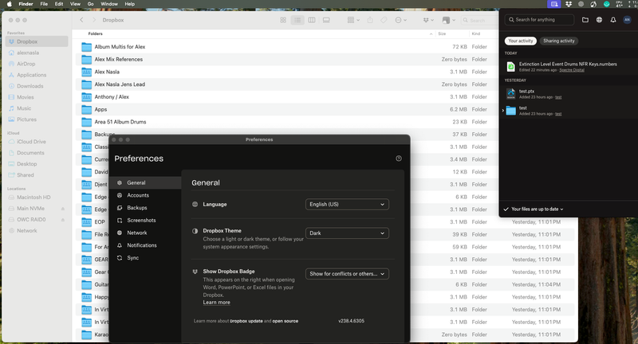Open the Dropbox Theme dropdown
638x344 pixels.
[x=347, y=233]
